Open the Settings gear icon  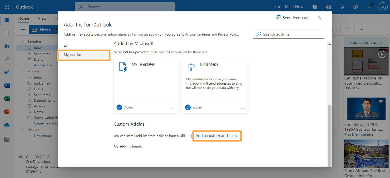pos(356,7)
